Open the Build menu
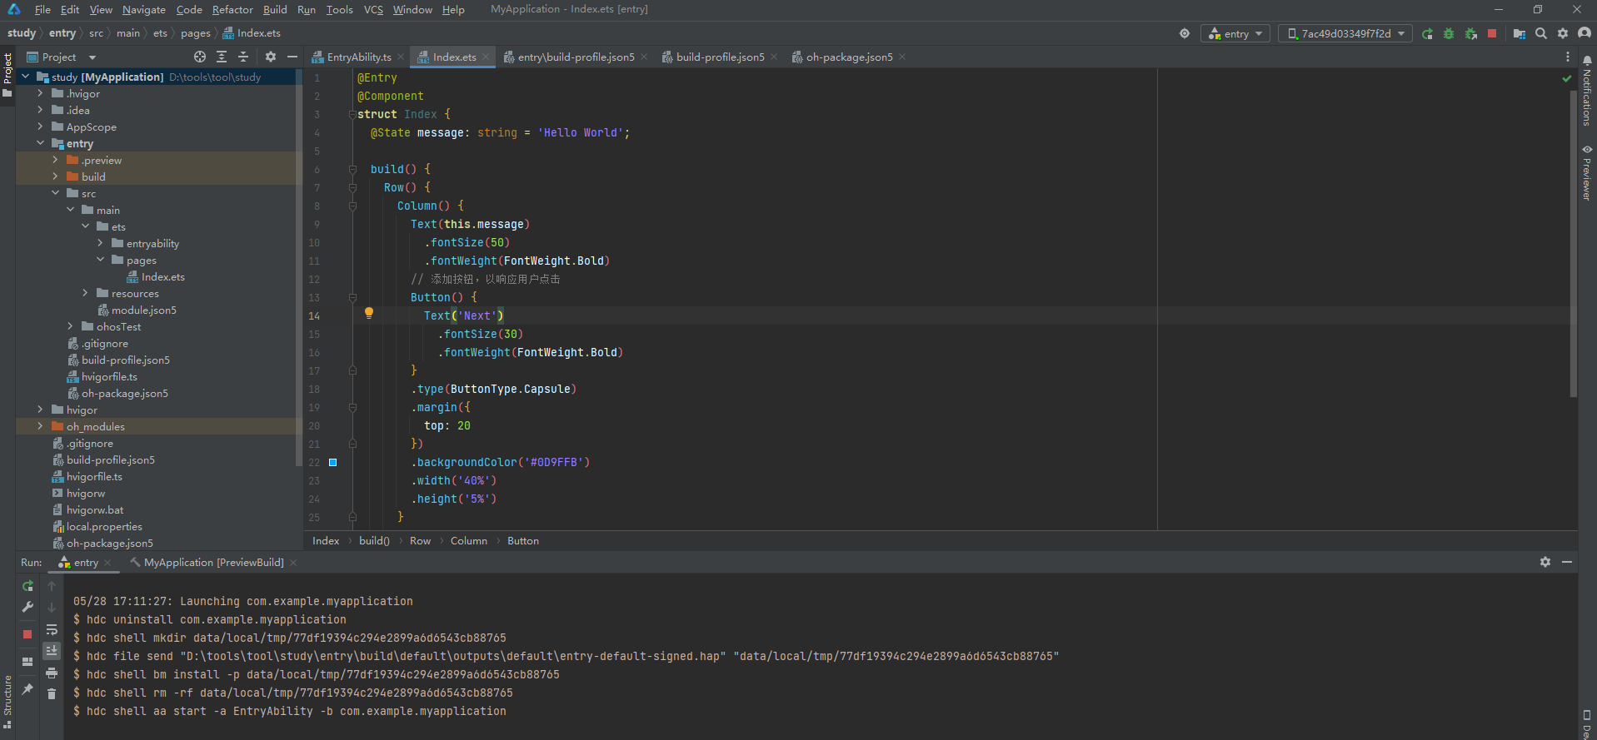This screenshot has height=740, width=1597. (275, 10)
